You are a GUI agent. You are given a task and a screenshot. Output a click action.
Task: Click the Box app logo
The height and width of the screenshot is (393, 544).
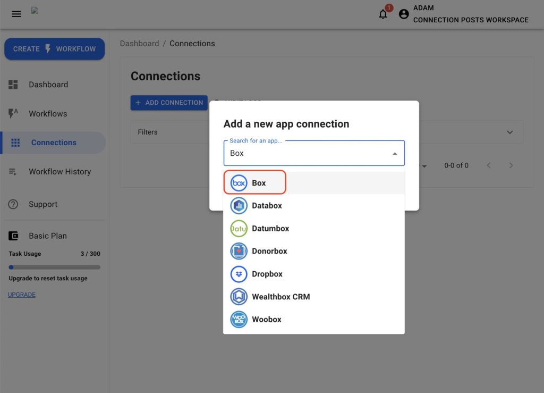click(239, 182)
